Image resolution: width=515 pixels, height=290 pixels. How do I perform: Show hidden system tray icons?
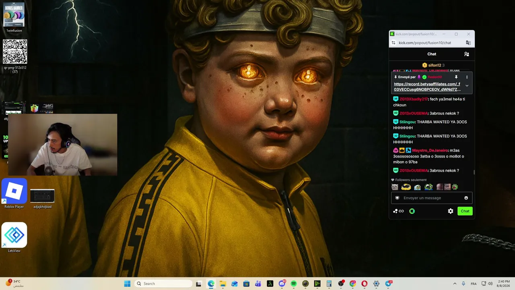[455, 284]
